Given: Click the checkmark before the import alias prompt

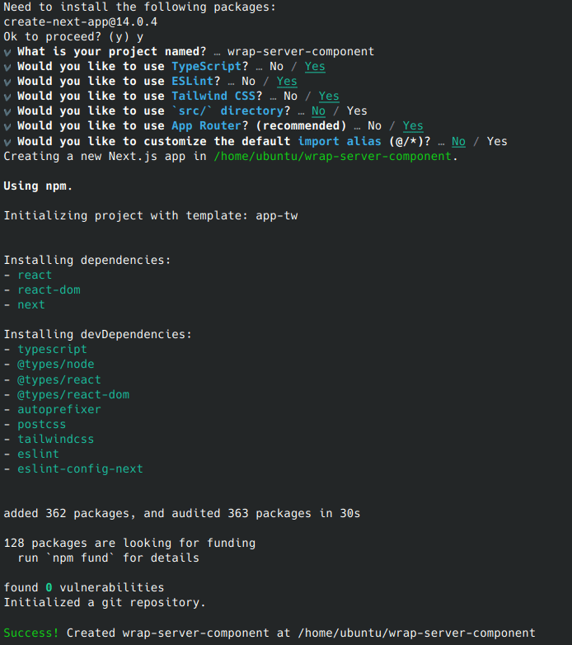Looking at the screenshot, I should 7,141.
